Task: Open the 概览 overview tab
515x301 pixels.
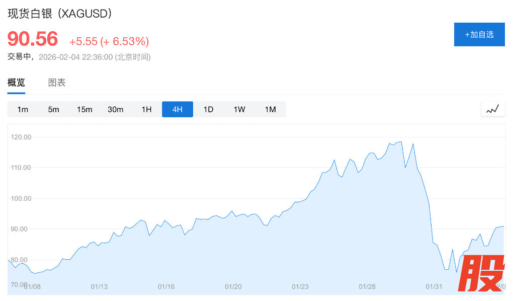Action: [x=16, y=83]
